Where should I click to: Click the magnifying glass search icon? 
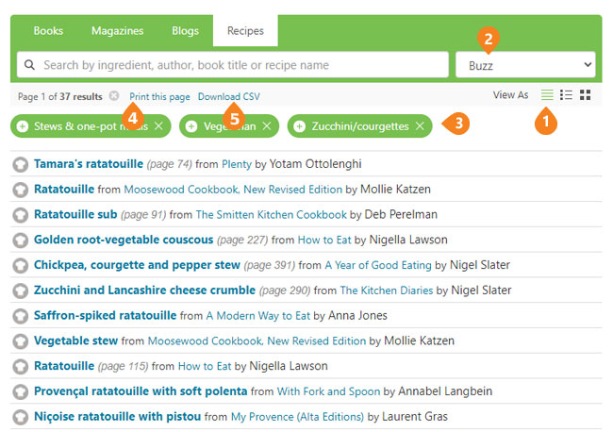[30, 65]
